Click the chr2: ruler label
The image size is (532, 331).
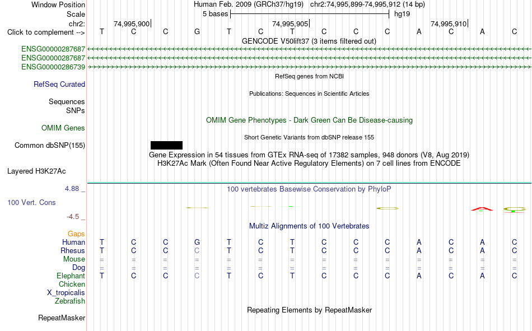point(77,24)
